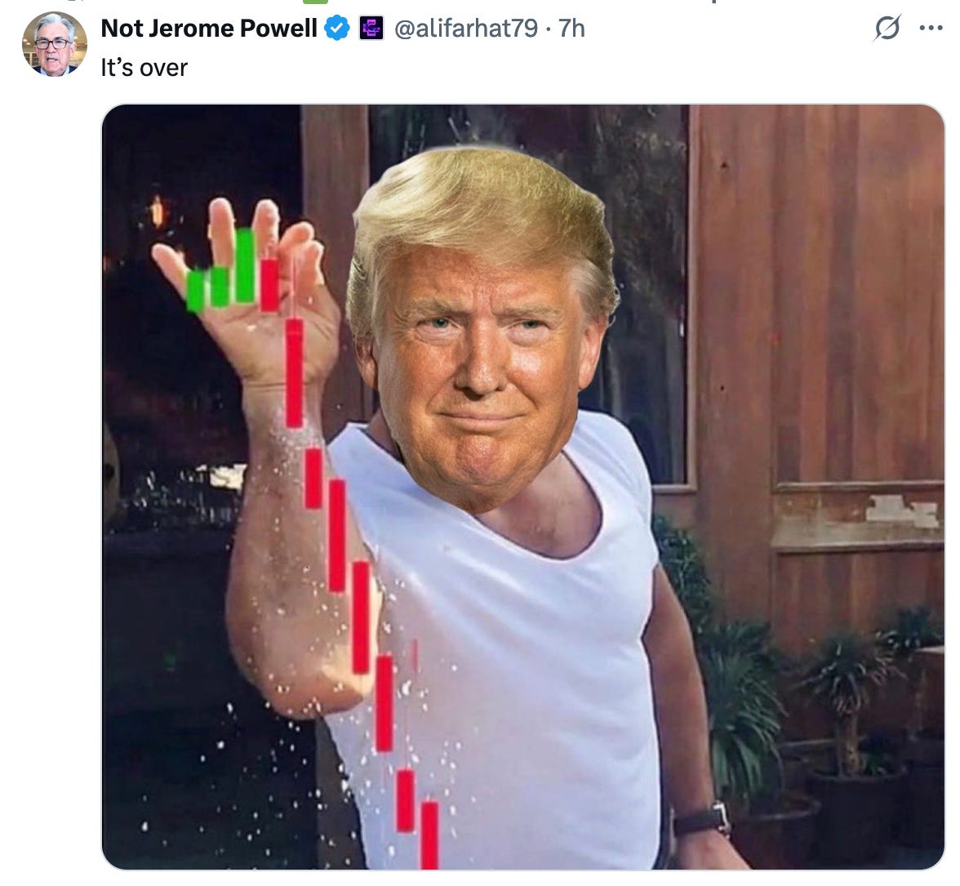Image resolution: width=960 pixels, height=886 pixels.
Task: Click the bottom-most falling red candlestick
Action: tap(429, 835)
